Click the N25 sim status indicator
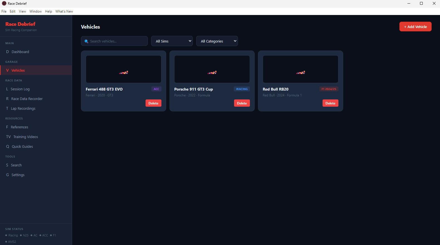 [x=24, y=235]
